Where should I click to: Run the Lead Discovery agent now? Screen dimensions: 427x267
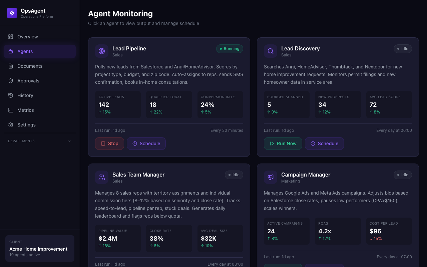point(283,143)
